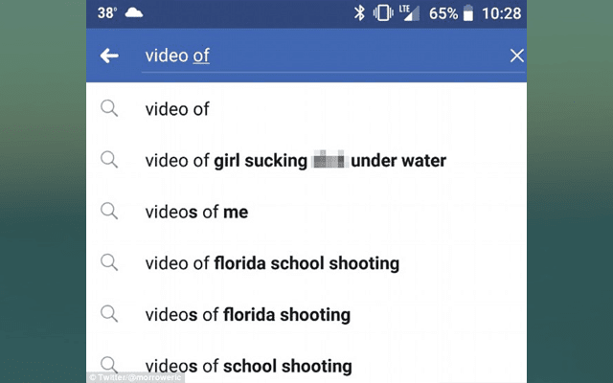Choose the "videos of me" suggestion
The image size is (613, 383).
[196, 212]
